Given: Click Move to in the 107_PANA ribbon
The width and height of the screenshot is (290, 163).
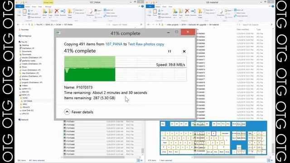Looking at the screenshot, I should tap(45, 14).
